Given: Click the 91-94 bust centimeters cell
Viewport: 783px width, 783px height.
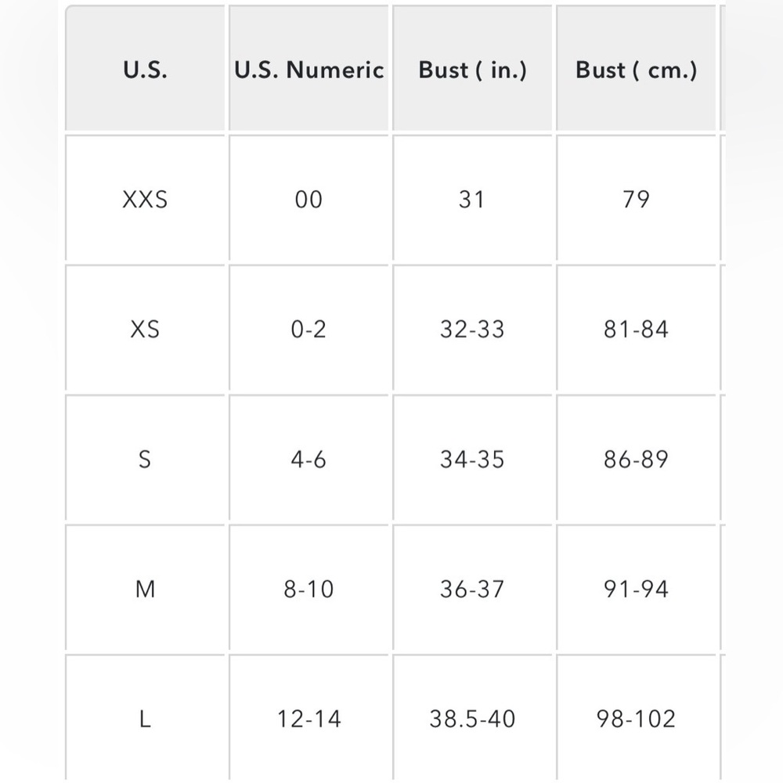Looking at the screenshot, I should [x=636, y=588].
